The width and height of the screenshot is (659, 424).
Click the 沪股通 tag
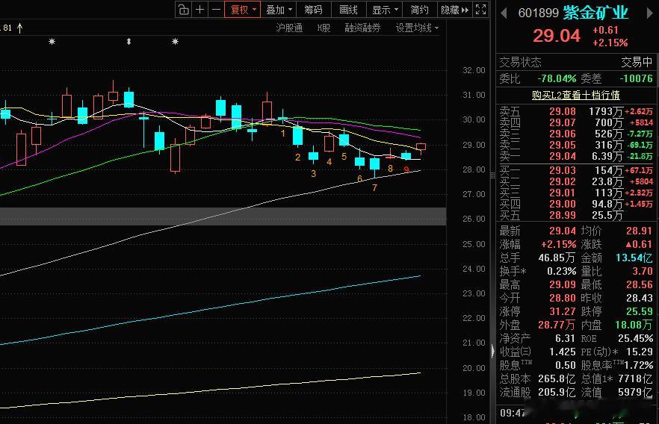289,28
